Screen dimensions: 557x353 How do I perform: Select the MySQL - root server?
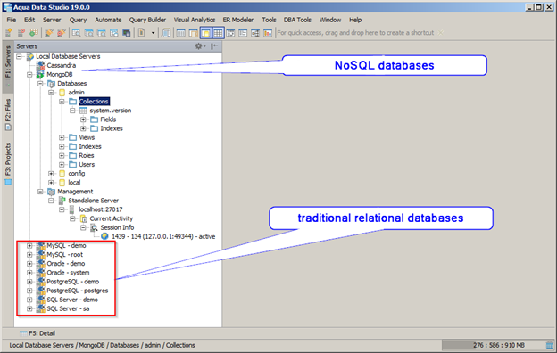pos(64,255)
